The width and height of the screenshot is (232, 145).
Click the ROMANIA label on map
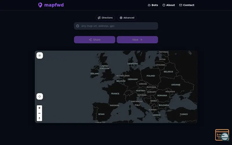[162, 95]
